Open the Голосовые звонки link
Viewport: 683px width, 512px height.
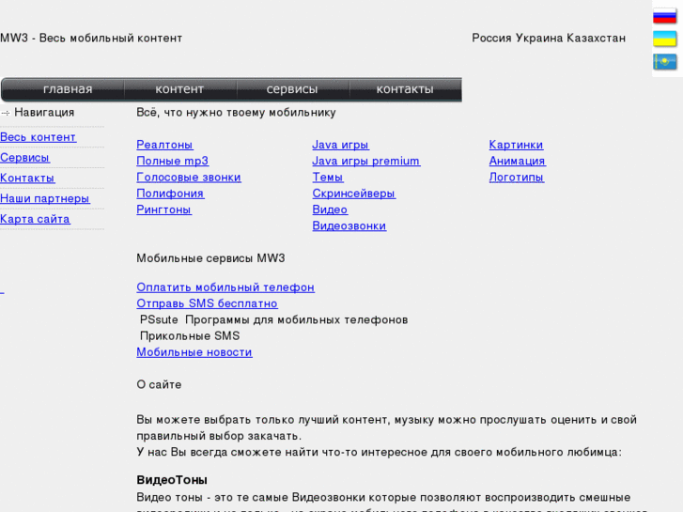click(189, 178)
